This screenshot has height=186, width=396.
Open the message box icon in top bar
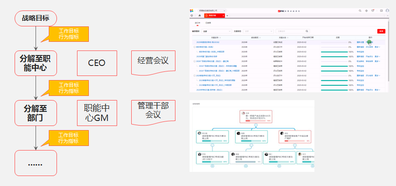[381, 10]
